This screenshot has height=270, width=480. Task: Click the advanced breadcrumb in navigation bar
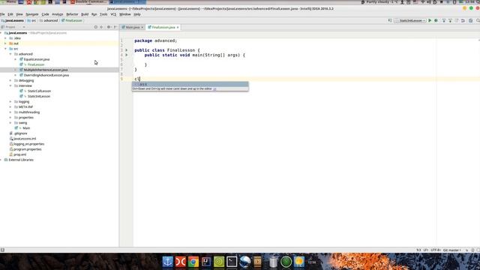[49, 20]
